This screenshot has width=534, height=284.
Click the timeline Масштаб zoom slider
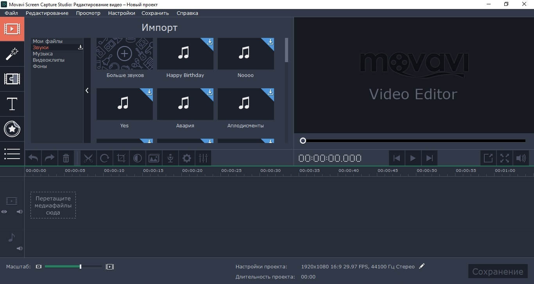(x=73, y=267)
